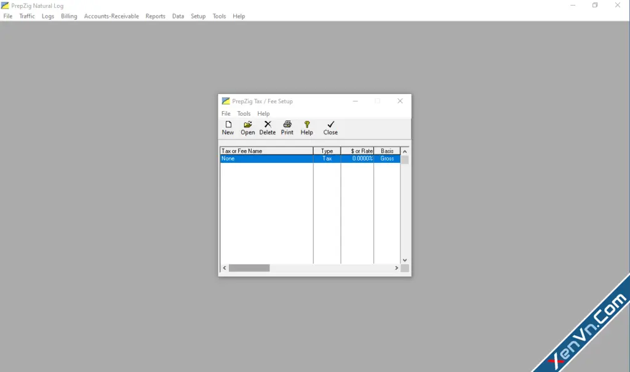Open Help menu in Tax / Fee Setup

263,114
